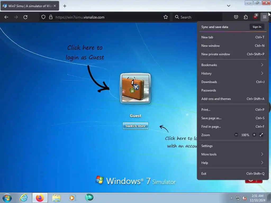Reload the page with the refresh icon

point(25,17)
